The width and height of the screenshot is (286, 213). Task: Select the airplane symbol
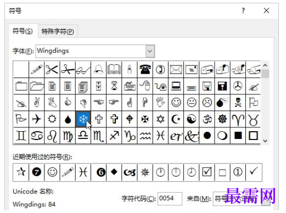coord(37,119)
